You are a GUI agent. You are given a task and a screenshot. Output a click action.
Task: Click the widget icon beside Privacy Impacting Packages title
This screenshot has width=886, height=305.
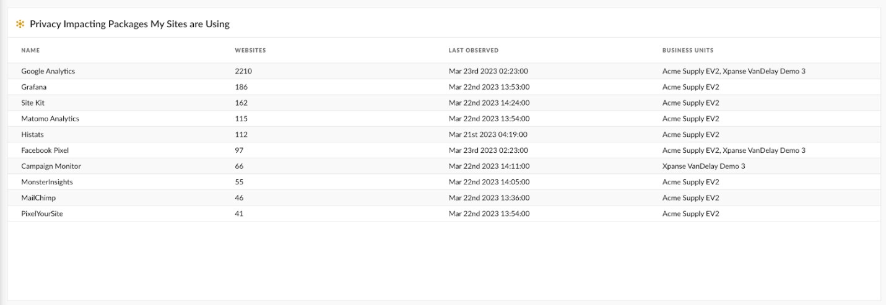pyautogui.click(x=20, y=24)
